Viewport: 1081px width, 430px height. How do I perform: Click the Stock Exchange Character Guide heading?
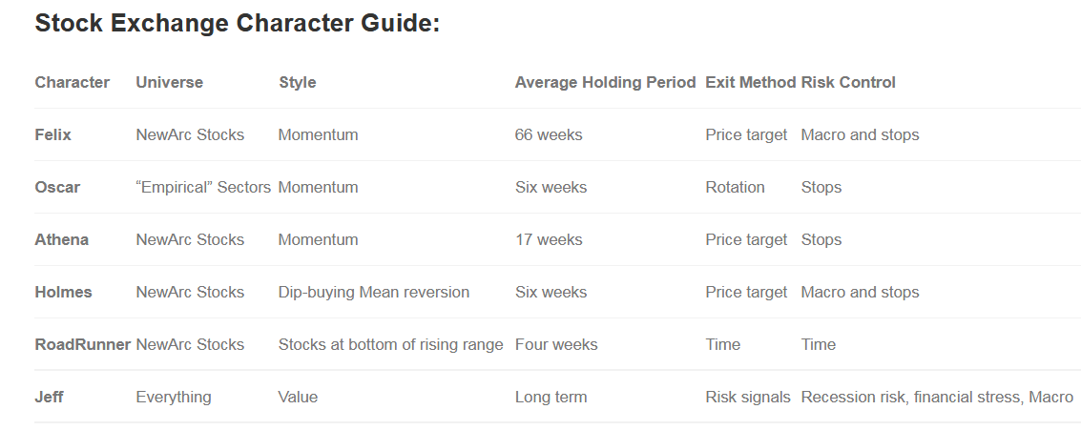tap(237, 24)
